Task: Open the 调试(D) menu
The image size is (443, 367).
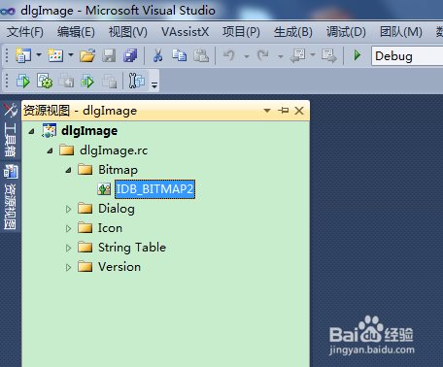Action: click(x=346, y=32)
